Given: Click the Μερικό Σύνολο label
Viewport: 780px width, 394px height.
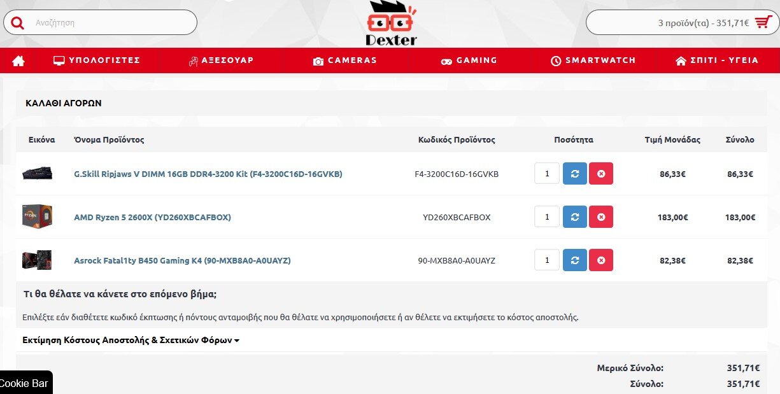Looking at the screenshot, I should click(630, 368).
